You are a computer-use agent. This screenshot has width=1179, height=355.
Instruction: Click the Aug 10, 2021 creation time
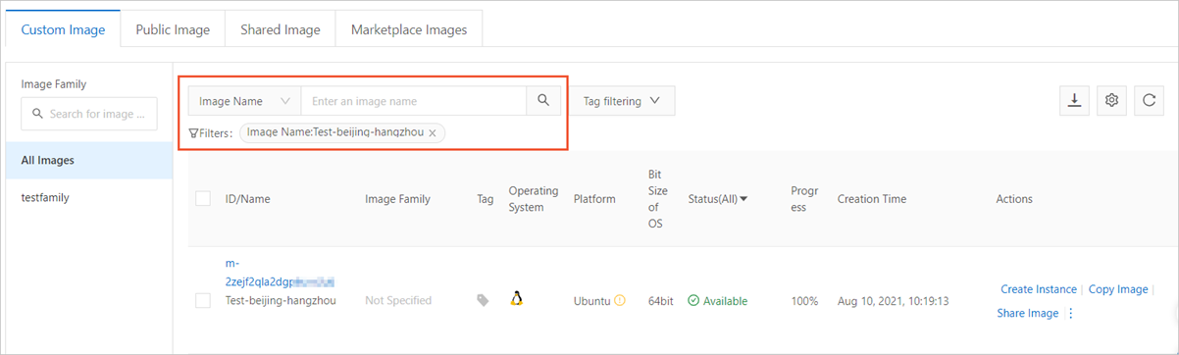pos(894,301)
